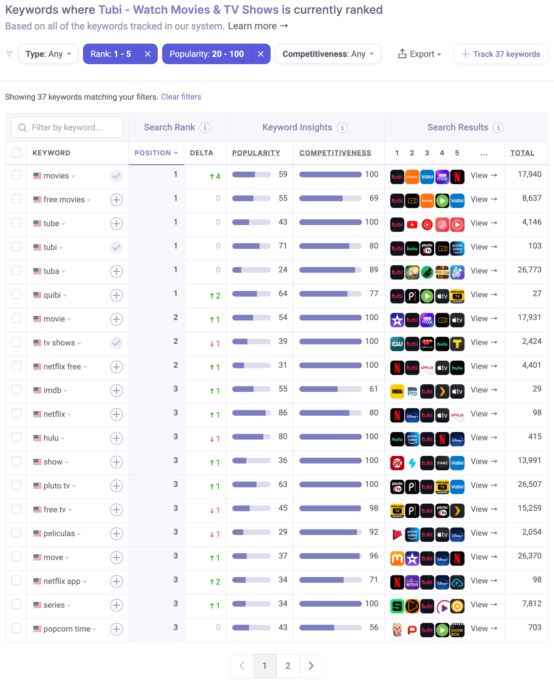Click the competitiveness bar for free movies

(x=330, y=199)
